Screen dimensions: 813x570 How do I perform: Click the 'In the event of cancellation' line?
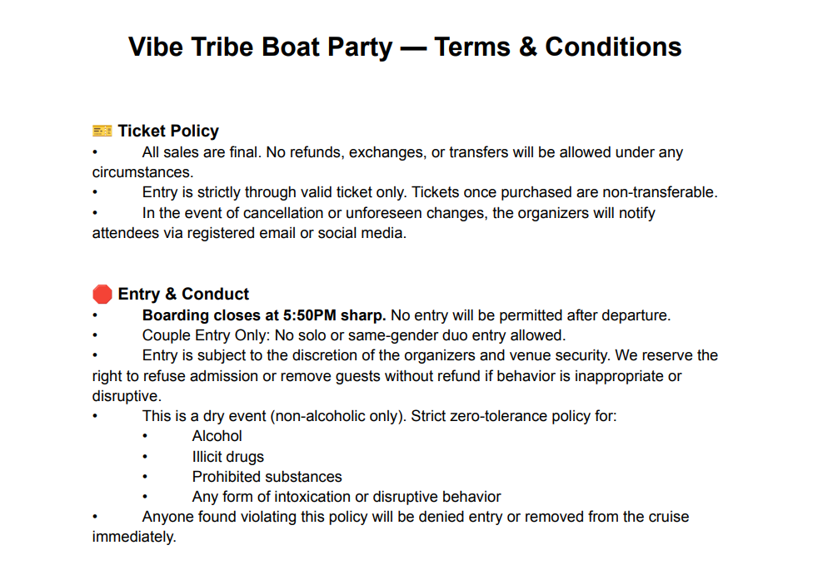[x=399, y=213]
